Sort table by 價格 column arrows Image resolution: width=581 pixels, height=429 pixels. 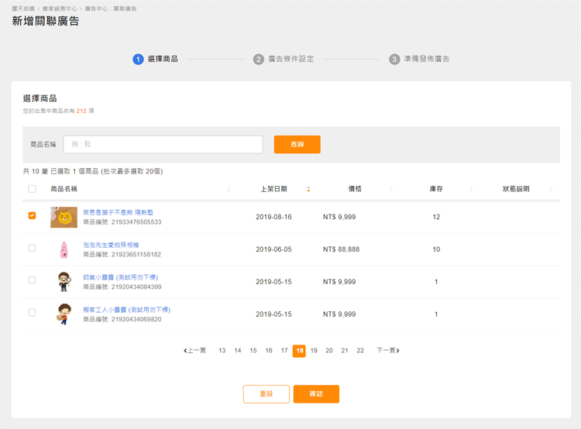391,189
